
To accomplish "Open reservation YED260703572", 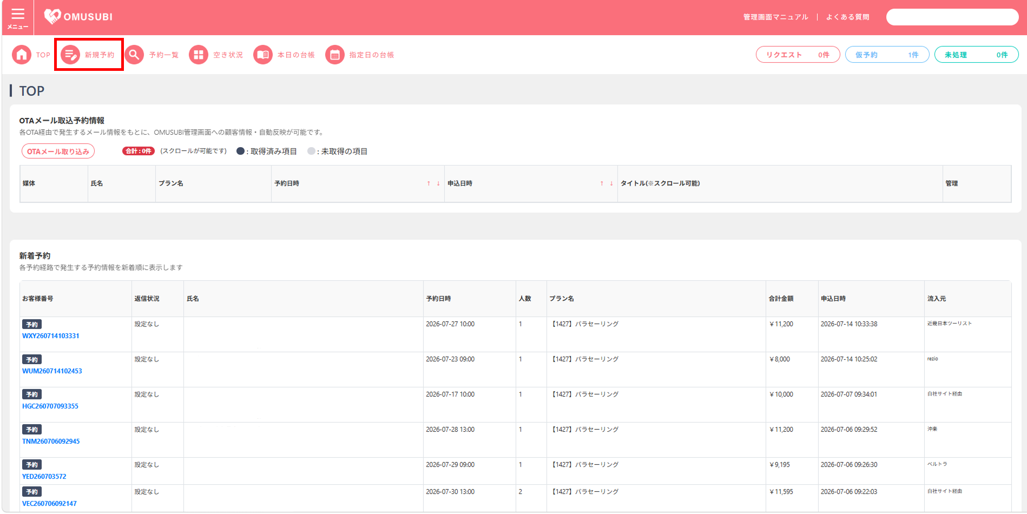I will point(44,477).
